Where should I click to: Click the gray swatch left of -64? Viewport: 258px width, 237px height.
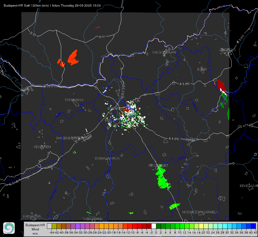[x=49, y=226]
